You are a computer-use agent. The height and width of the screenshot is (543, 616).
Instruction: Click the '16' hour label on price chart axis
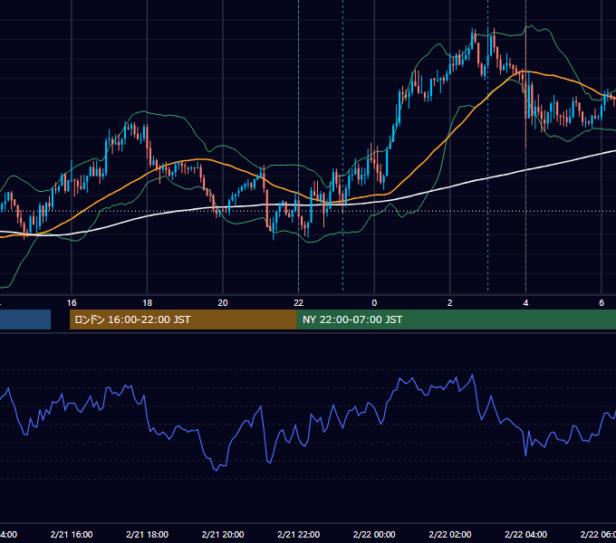[72, 302]
